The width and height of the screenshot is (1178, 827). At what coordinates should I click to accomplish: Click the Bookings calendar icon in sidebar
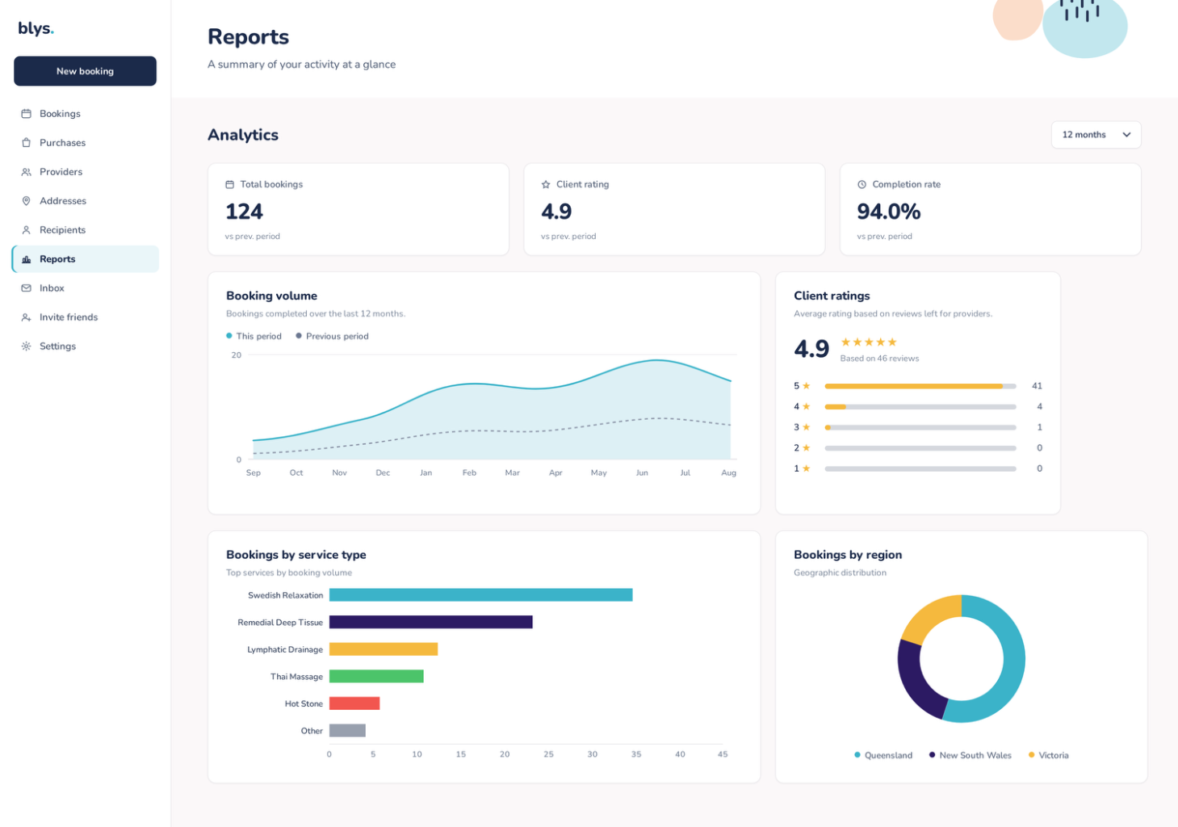tap(26, 114)
